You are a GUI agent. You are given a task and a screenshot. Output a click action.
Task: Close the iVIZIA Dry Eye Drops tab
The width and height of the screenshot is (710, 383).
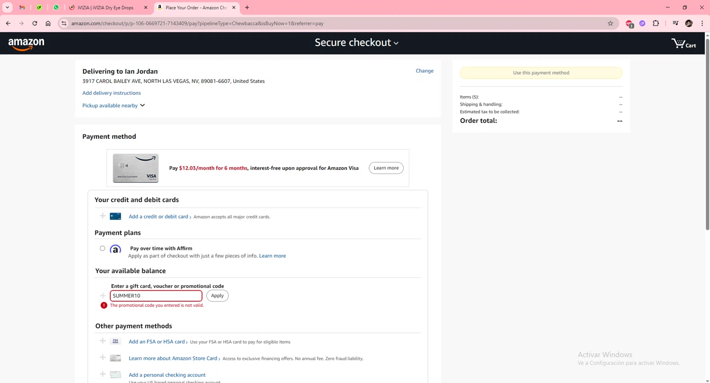tap(145, 8)
